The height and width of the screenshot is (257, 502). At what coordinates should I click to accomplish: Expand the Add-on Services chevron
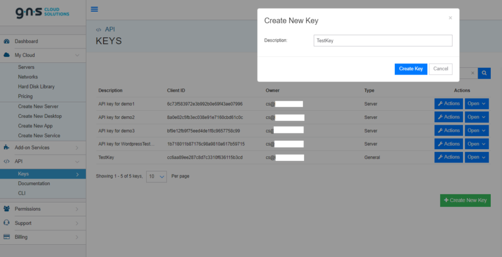pos(77,148)
